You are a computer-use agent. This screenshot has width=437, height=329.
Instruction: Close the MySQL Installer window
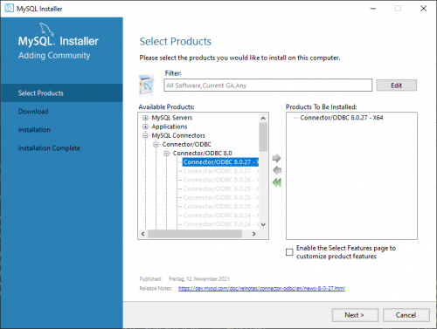click(x=423, y=9)
